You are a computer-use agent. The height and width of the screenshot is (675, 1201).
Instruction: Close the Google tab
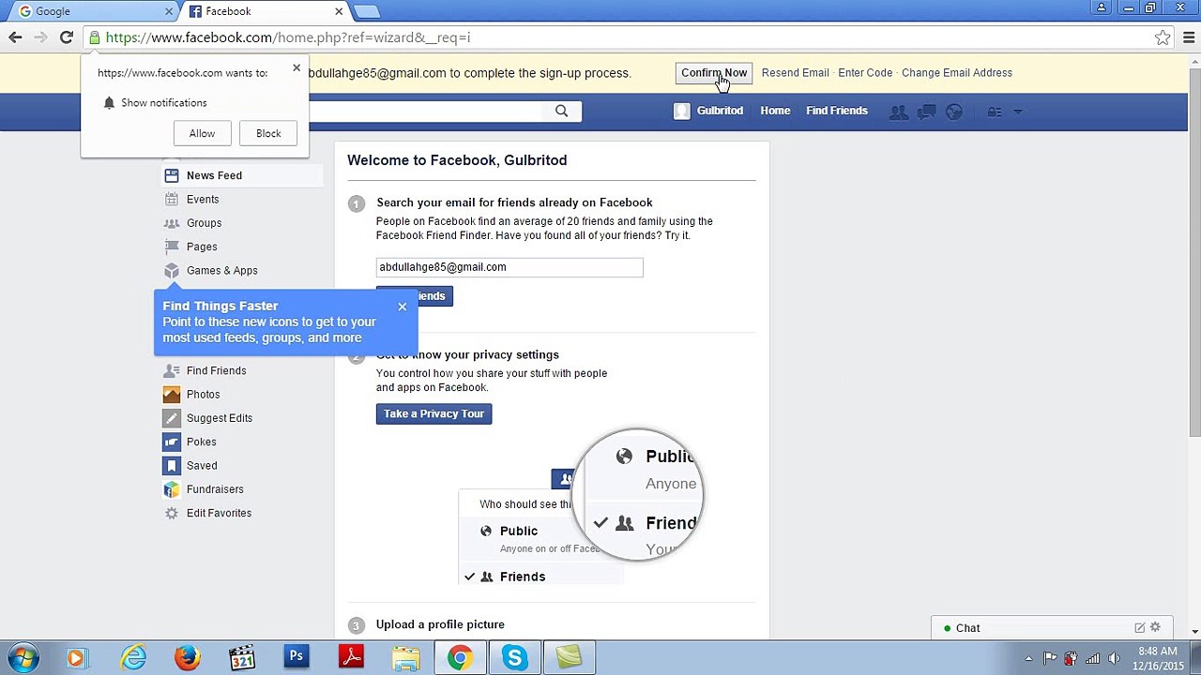coord(169,11)
